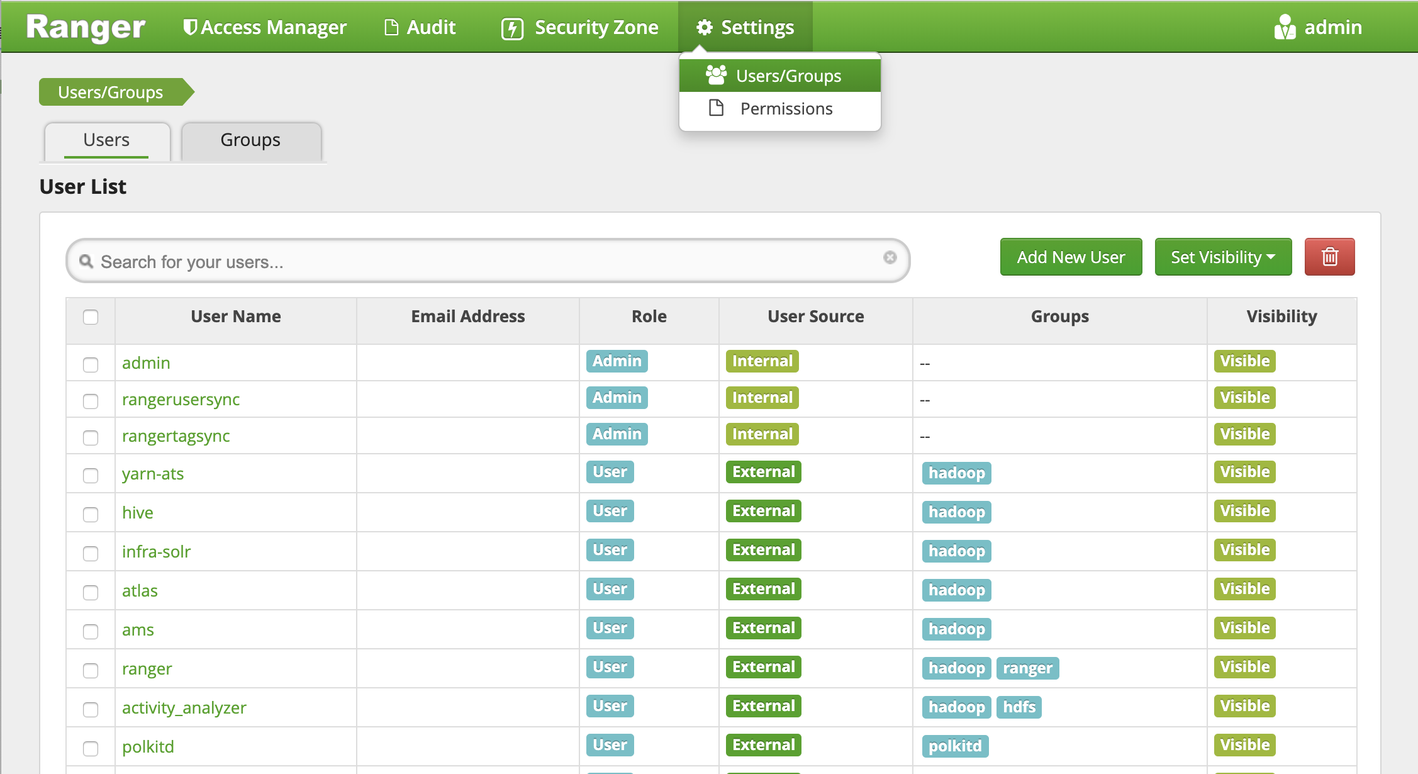This screenshot has width=1418, height=774.
Task: Click the Admin role badge for rangerusersync
Action: pos(617,398)
